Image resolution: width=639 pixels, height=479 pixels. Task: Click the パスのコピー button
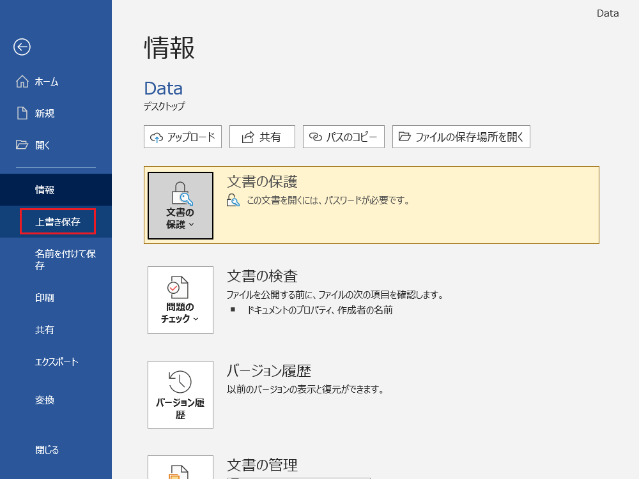coord(344,137)
